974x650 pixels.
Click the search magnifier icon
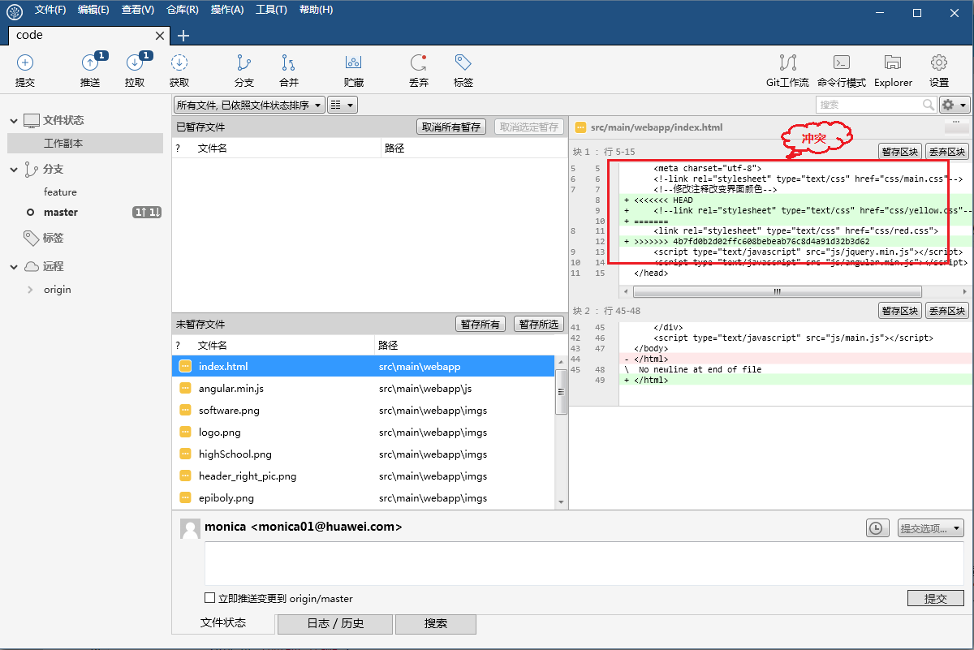pyautogui.click(x=929, y=105)
